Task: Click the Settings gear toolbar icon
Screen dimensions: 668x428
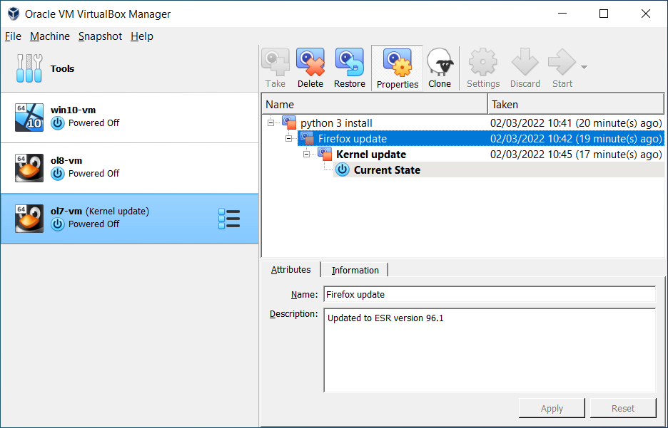Action: click(482, 62)
